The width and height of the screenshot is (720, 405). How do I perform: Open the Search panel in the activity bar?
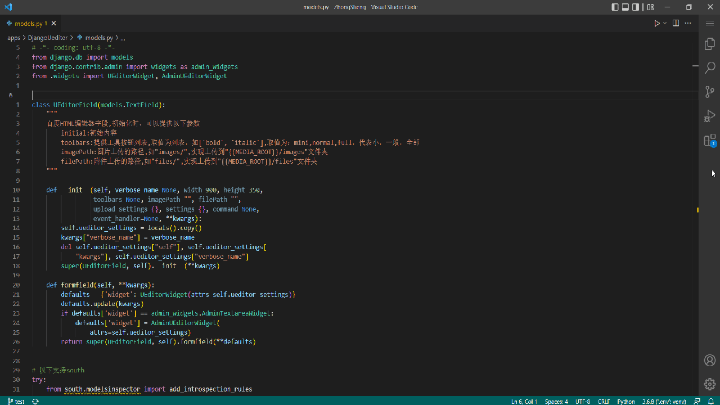tap(709, 67)
